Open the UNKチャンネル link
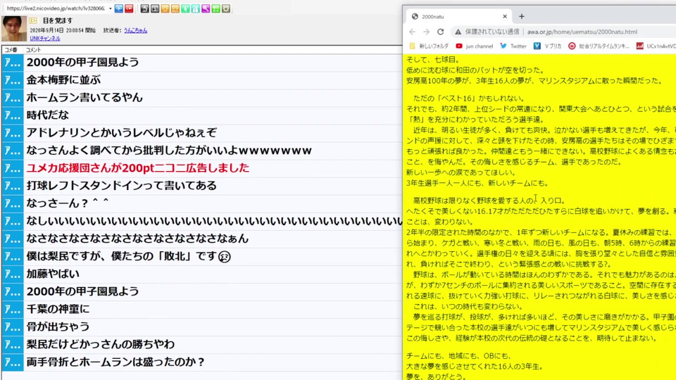676x380 pixels. coord(45,38)
